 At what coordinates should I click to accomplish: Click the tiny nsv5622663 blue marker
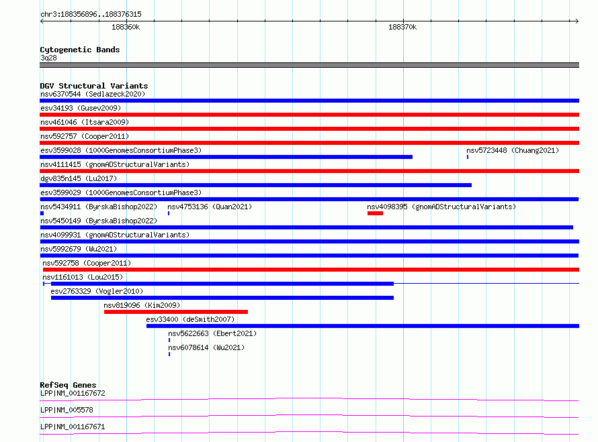(x=169, y=340)
